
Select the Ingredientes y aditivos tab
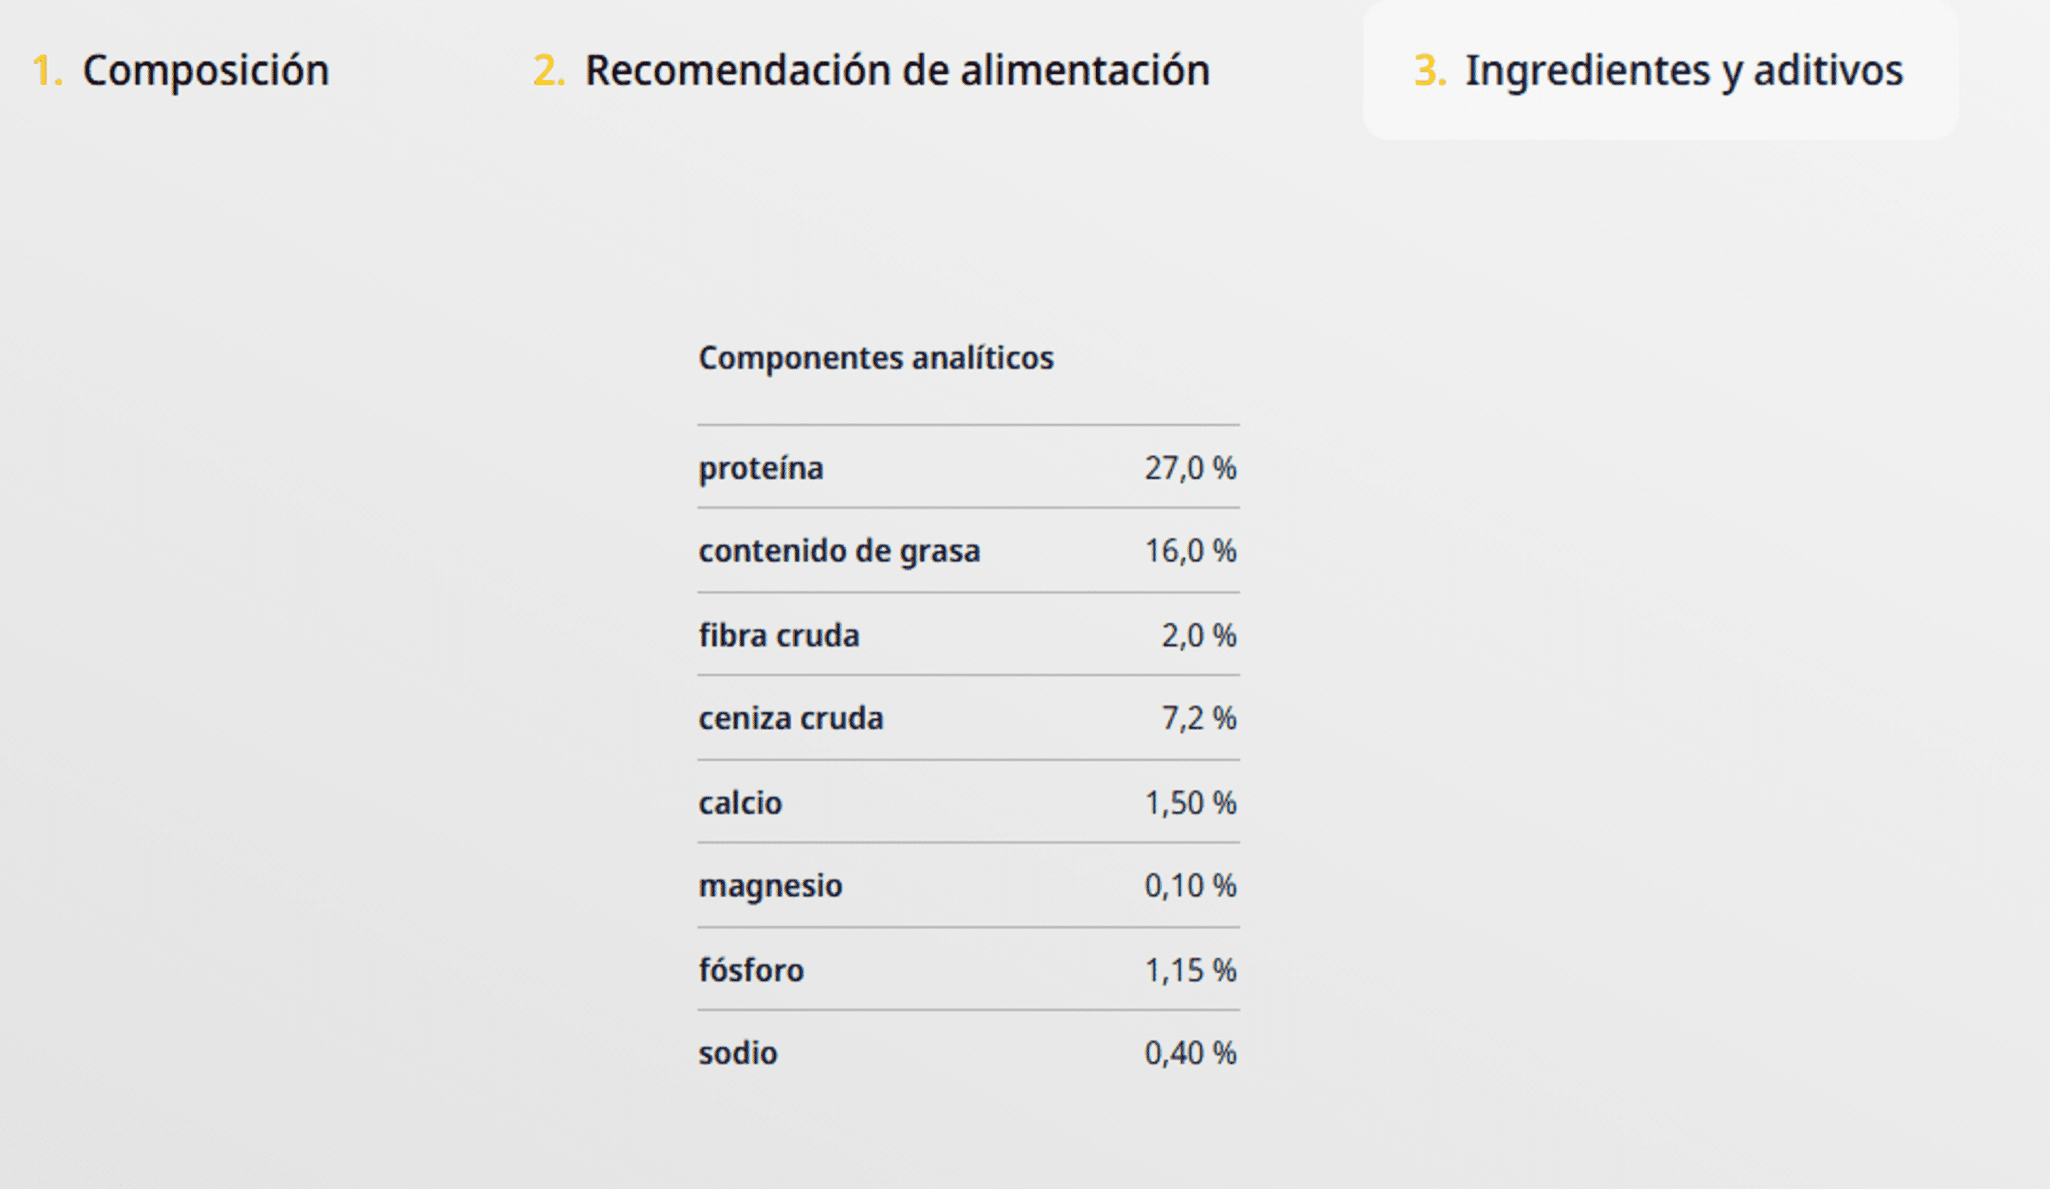pos(1660,70)
